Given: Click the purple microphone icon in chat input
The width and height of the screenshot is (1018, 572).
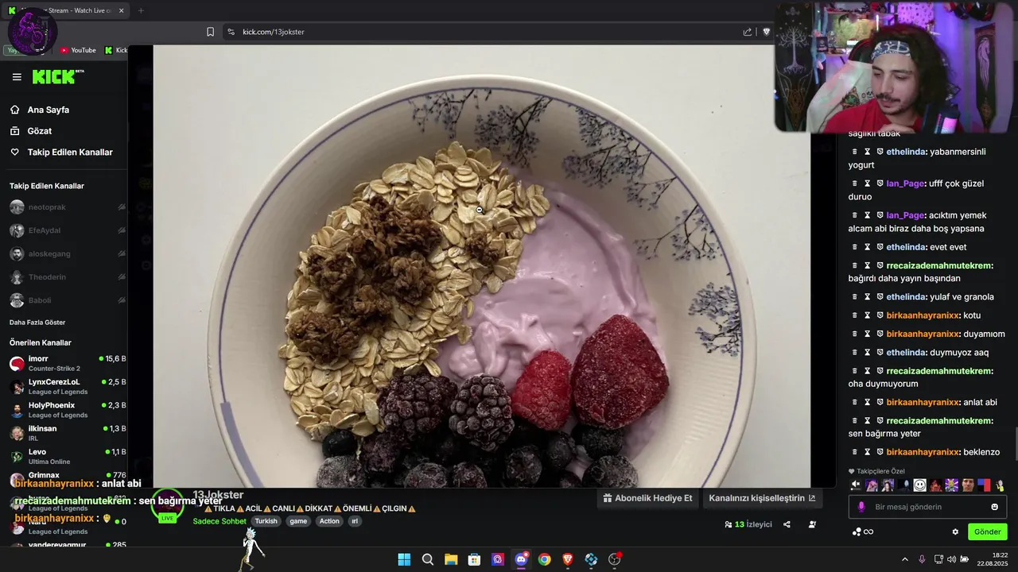Looking at the screenshot, I should [x=861, y=507].
